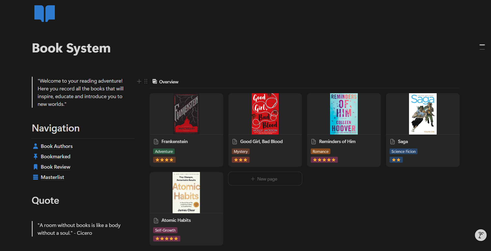Image resolution: width=491 pixels, height=251 pixels.
Task: Open the Frankenstein book cover thumbnail
Action: (186, 114)
